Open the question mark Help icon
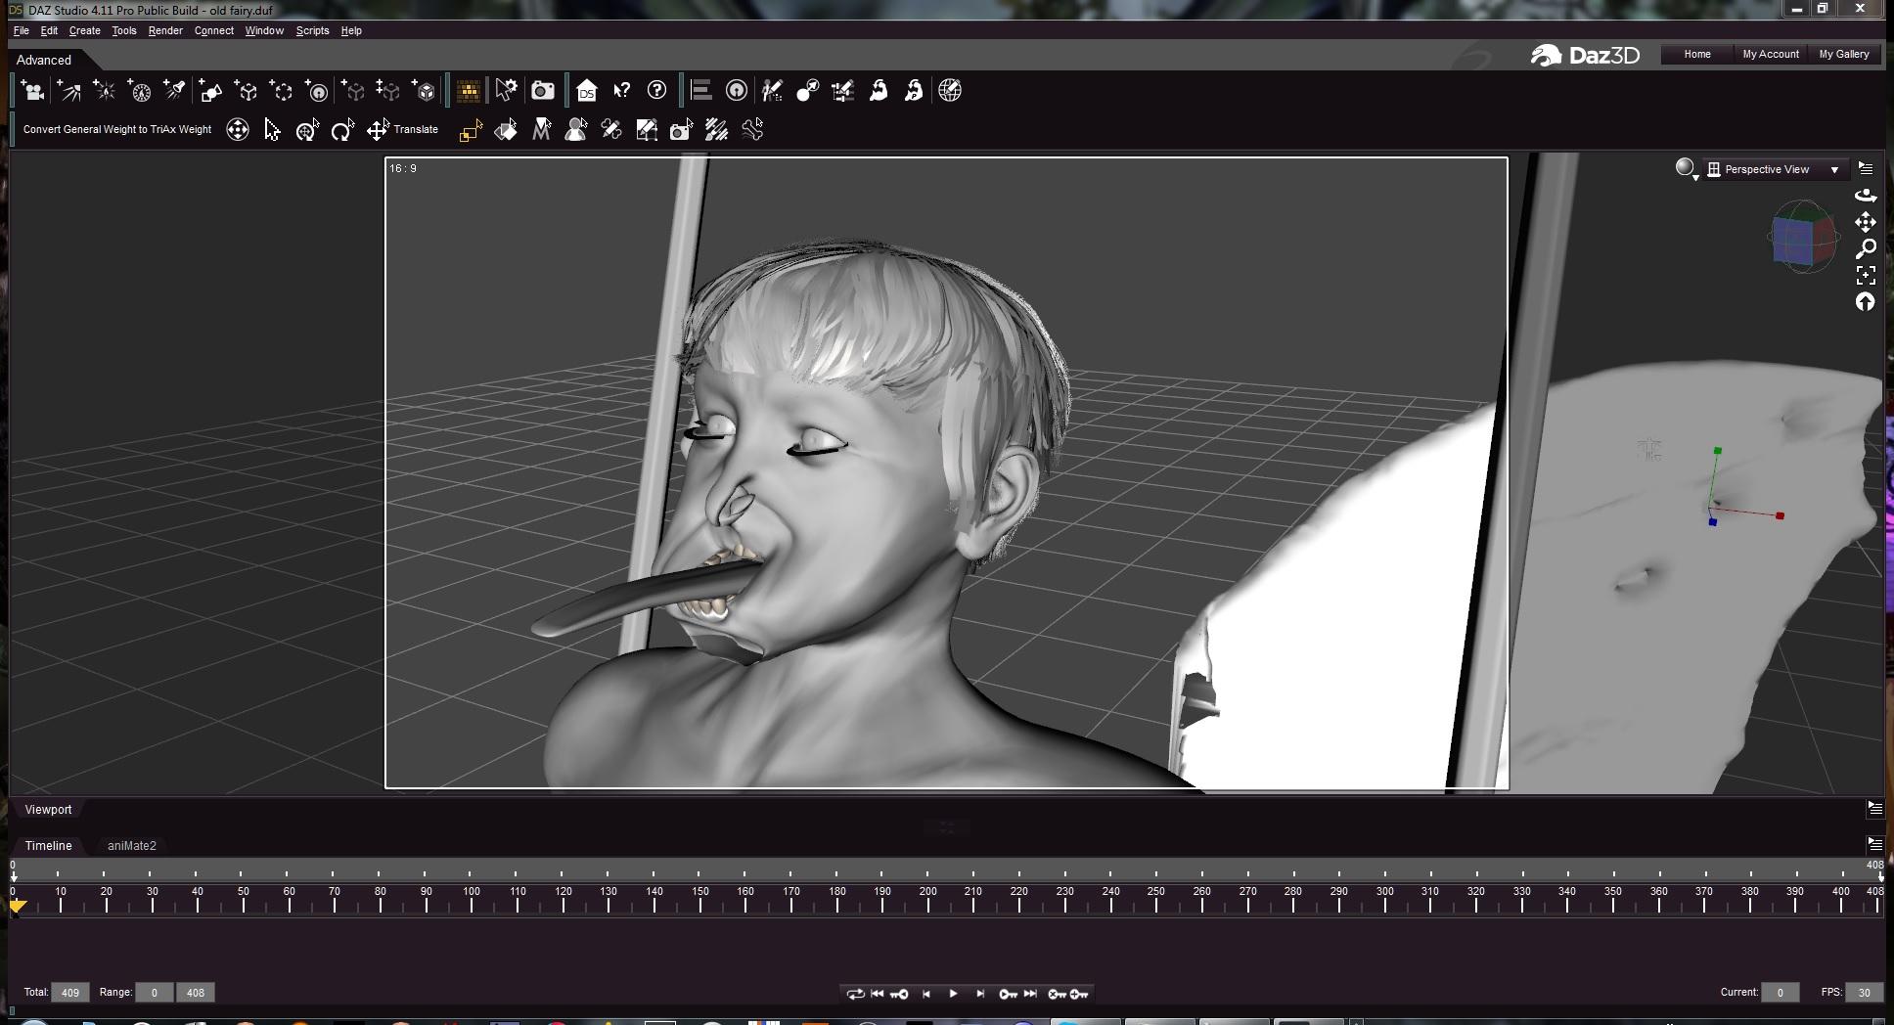 [x=657, y=91]
